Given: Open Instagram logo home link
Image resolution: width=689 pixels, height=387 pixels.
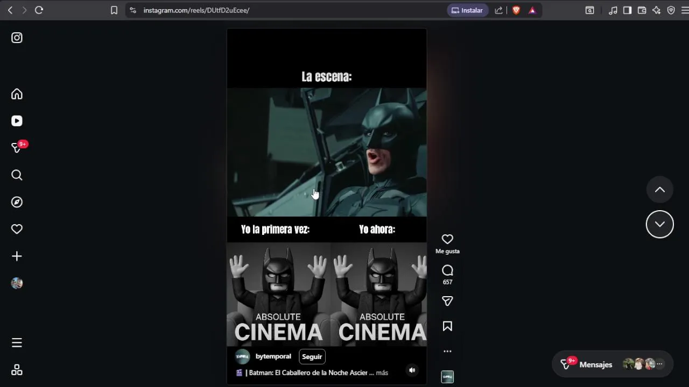Looking at the screenshot, I should pos(17,38).
